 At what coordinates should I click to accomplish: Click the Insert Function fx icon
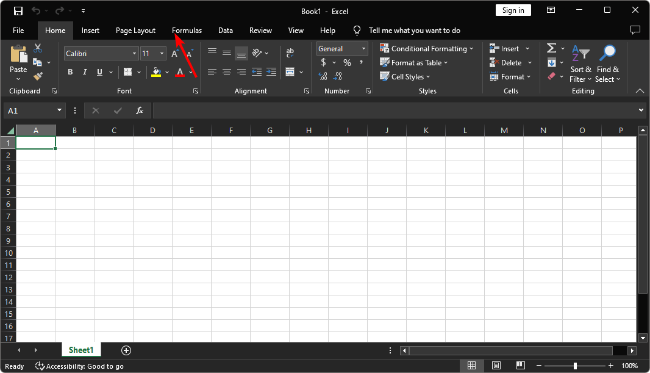140,110
